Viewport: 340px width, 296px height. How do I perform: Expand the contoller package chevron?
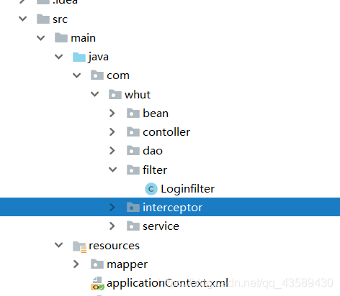point(112,132)
